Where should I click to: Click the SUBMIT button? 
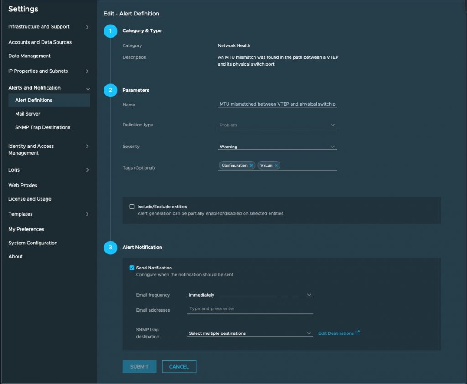click(x=140, y=366)
